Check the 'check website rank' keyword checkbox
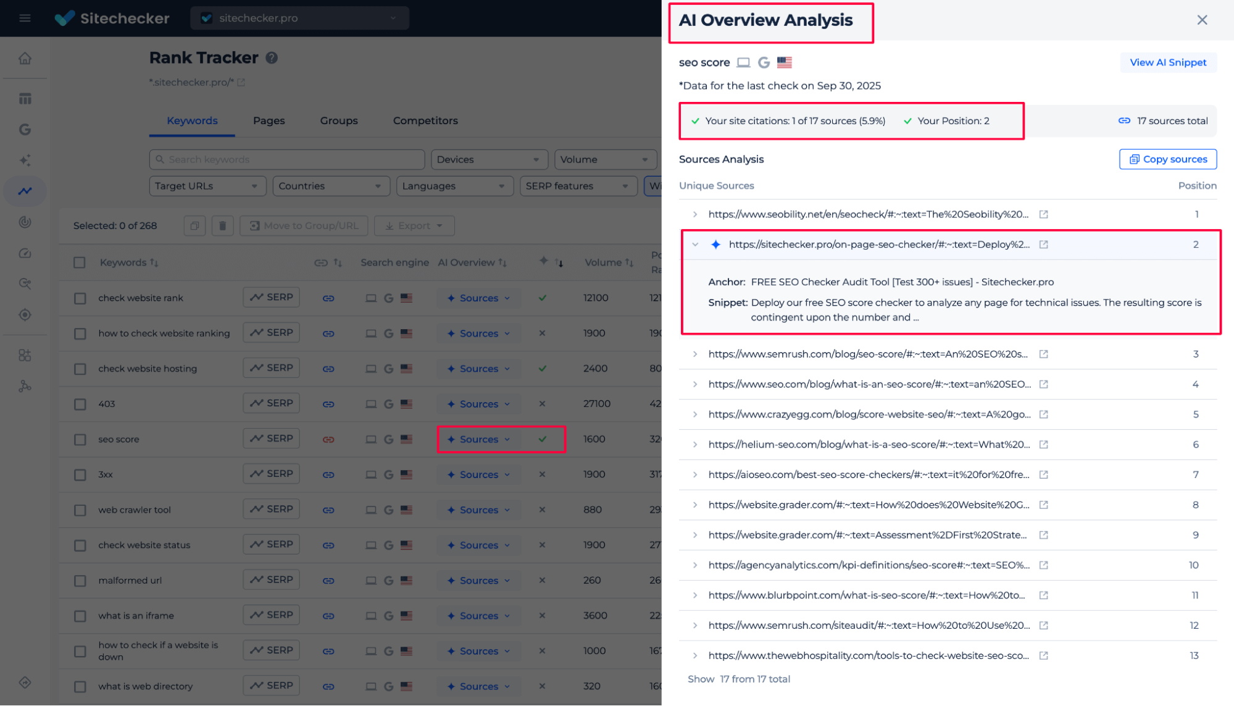This screenshot has height=706, width=1234. tap(80, 298)
